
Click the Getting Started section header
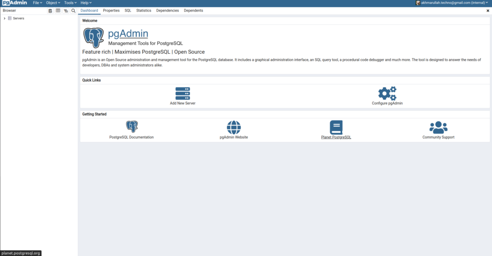(94, 114)
